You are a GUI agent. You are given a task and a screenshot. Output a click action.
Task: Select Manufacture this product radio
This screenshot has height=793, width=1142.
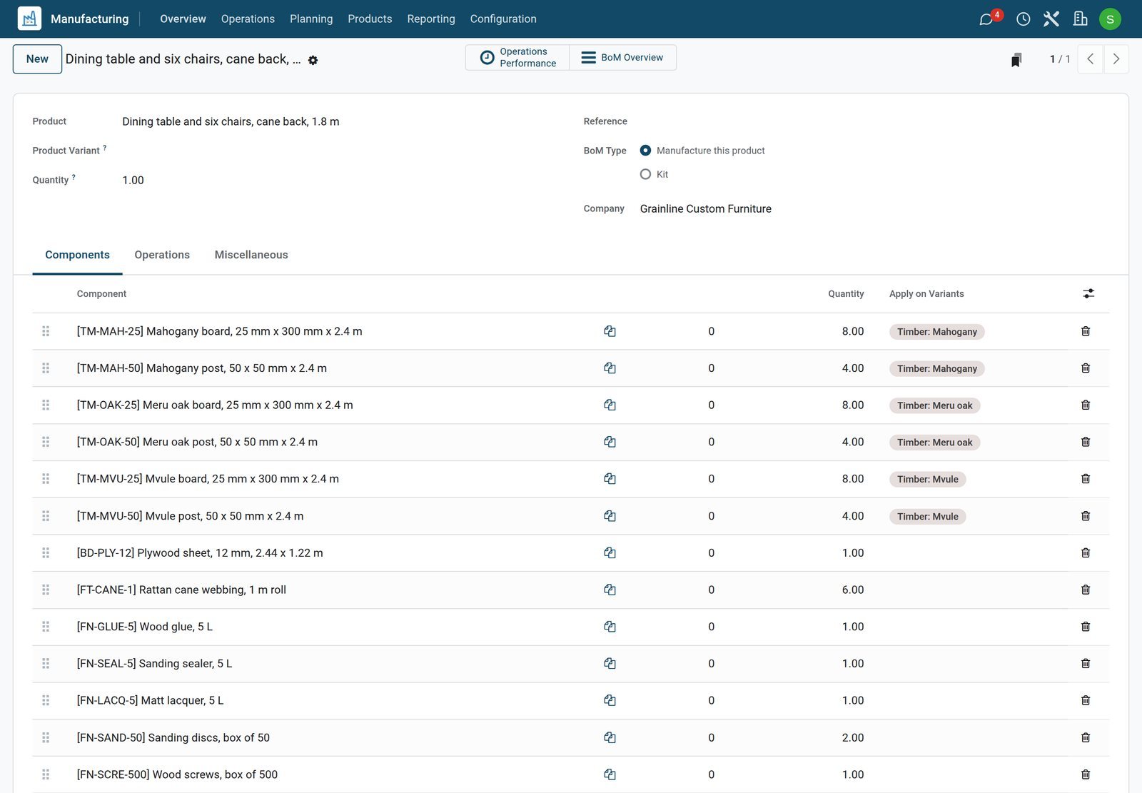tap(645, 151)
